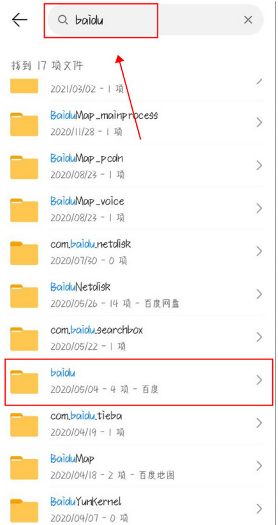Focus the baidu search input field
This screenshot has width=278, height=525.
156,20
